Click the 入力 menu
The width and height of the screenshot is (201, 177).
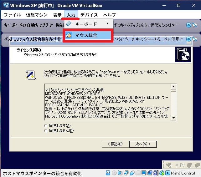point(71,15)
